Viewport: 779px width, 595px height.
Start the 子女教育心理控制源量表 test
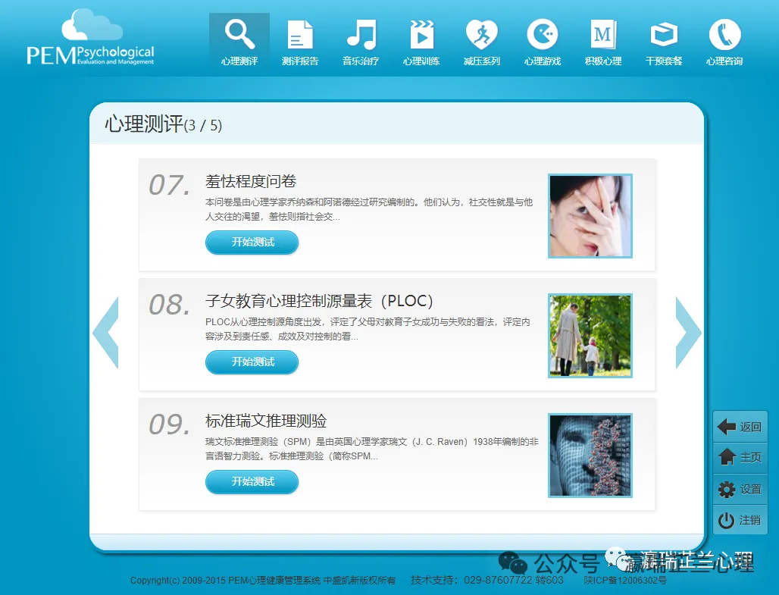point(252,362)
